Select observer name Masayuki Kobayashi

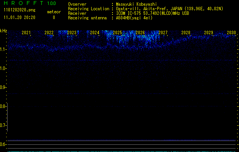pos(136,4)
